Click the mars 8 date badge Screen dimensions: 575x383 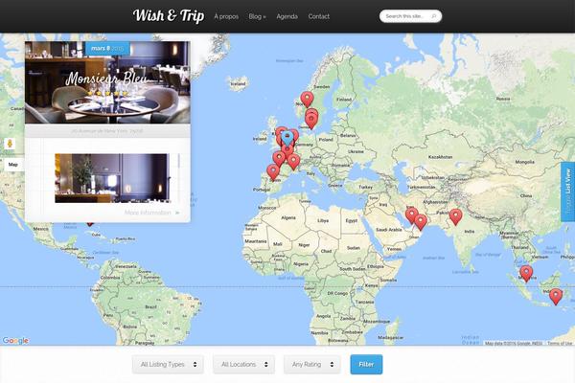point(107,49)
